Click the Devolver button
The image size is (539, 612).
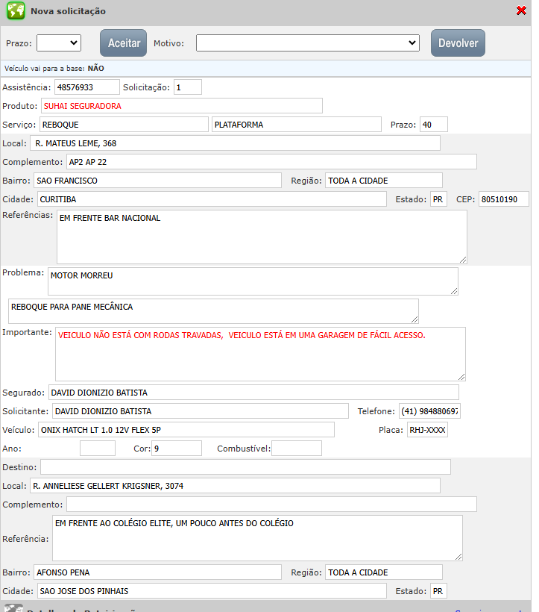pos(458,43)
